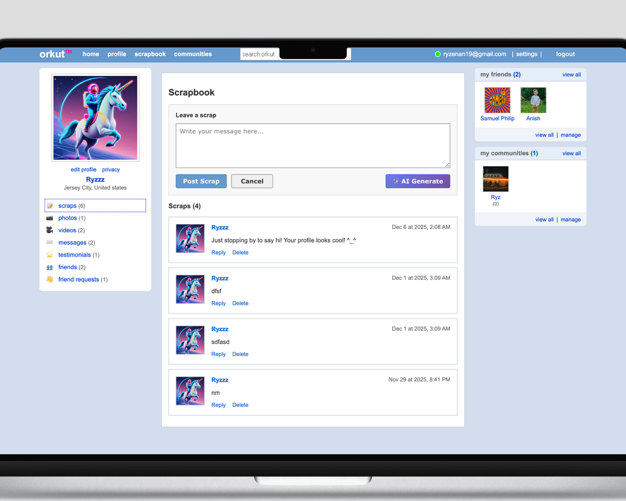Click the messages envelope icon in sidebar
626x501 pixels.
49,243
